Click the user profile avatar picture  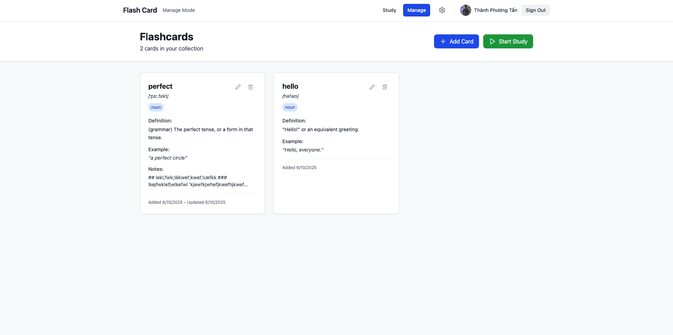[466, 10]
